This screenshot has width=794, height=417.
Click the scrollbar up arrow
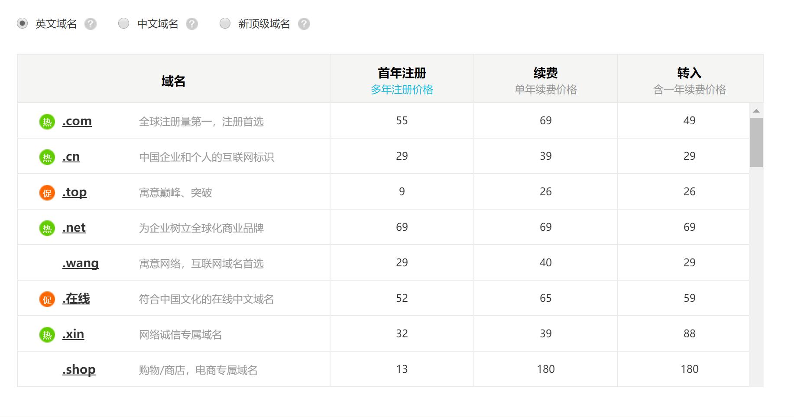[756, 111]
